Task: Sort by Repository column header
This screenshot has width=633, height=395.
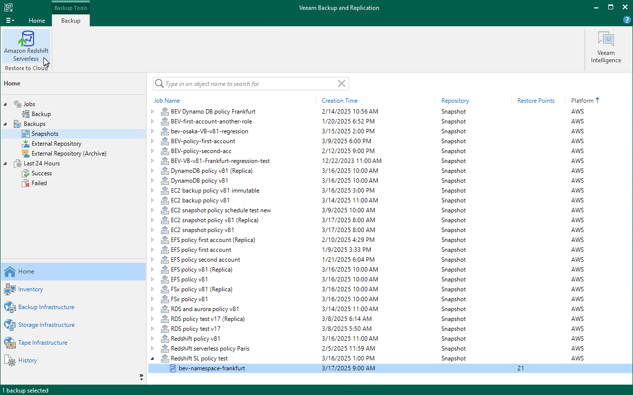Action: 455,101
